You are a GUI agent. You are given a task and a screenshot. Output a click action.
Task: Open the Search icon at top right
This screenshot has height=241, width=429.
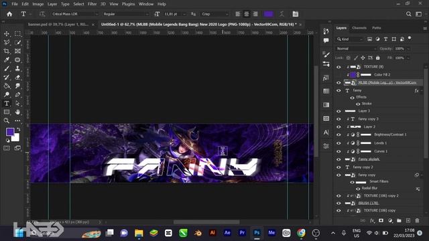point(408,14)
